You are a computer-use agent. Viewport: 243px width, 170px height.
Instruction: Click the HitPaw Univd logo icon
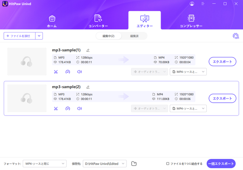(x=5, y=4)
